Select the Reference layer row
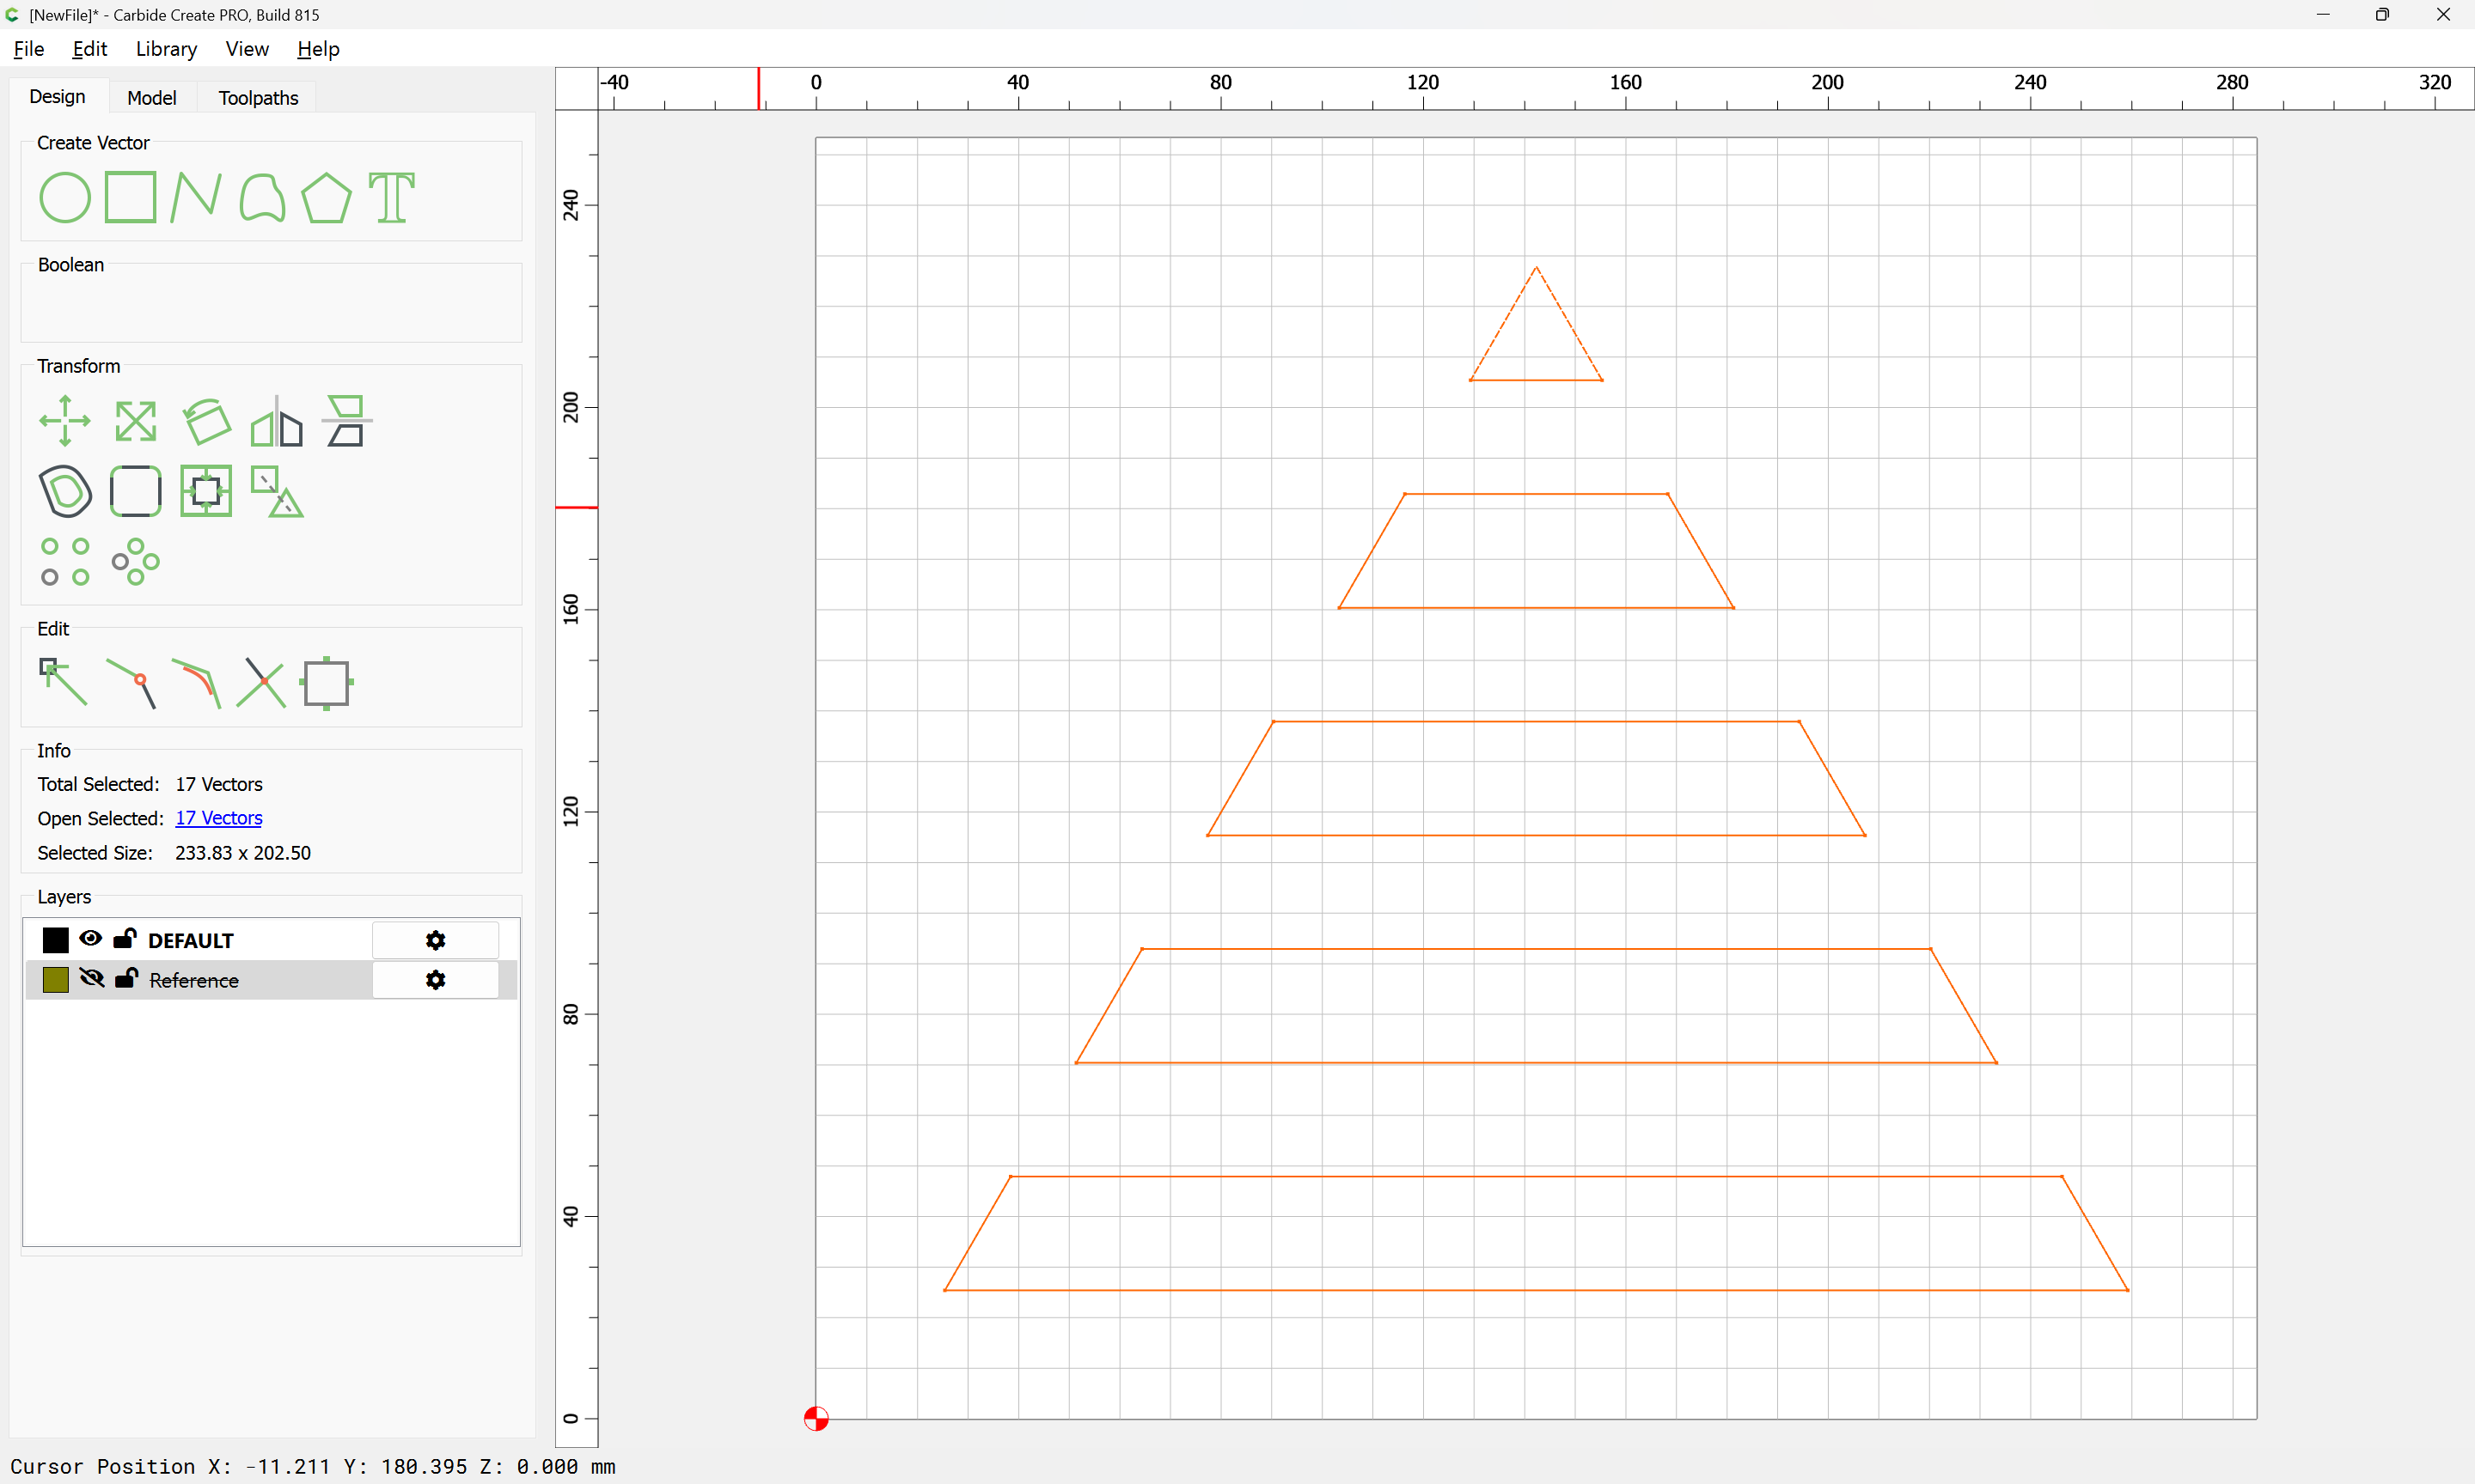The width and height of the screenshot is (2475, 1484). 270,980
